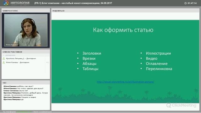
Task: Click the platform link in the footer
Action: tap(24, 112)
